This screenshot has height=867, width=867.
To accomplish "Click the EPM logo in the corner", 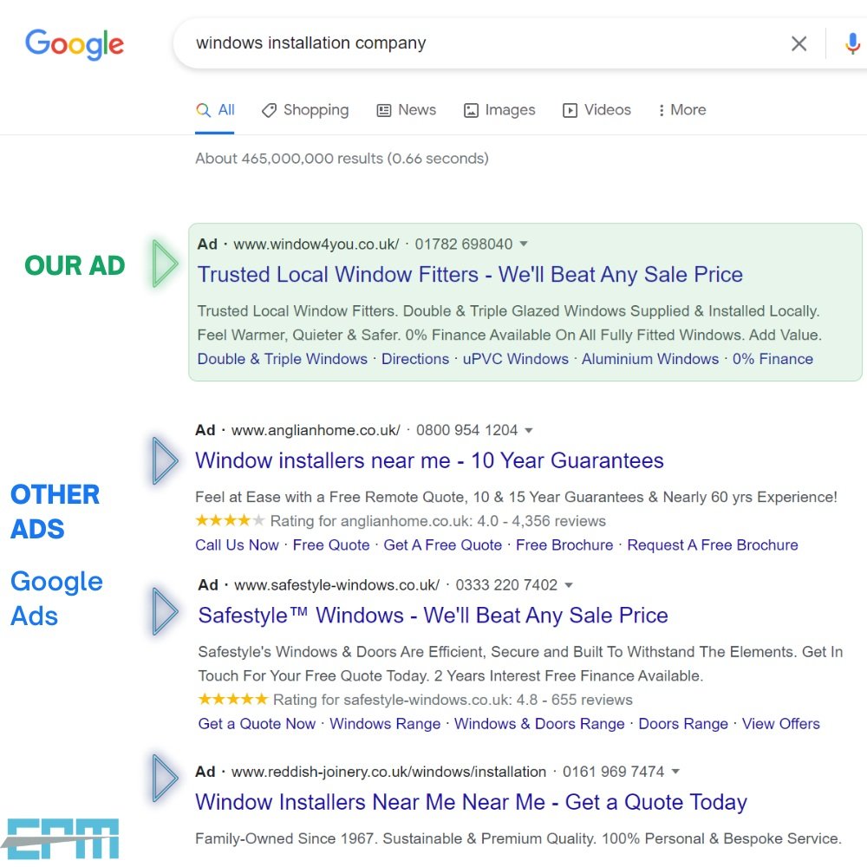I will pyautogui.click(x=61, y=838).
